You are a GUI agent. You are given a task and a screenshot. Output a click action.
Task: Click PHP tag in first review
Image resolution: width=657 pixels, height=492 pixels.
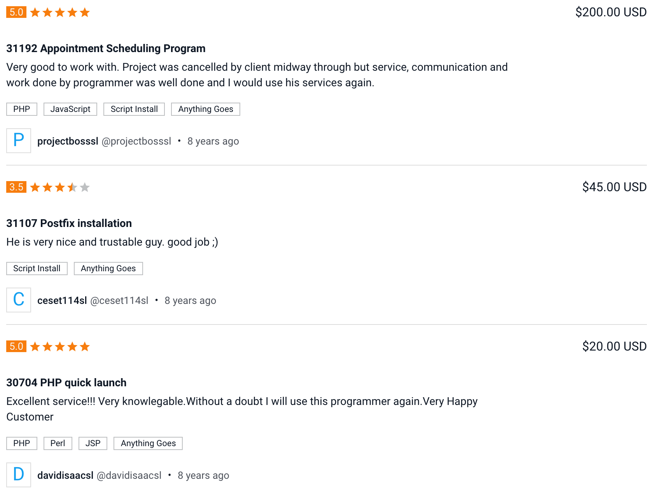22,109
